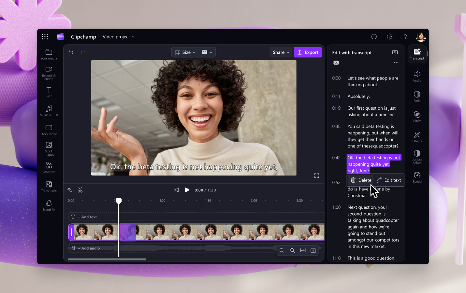Click the 0:52 transcript timestamp

tap(336, 182)
